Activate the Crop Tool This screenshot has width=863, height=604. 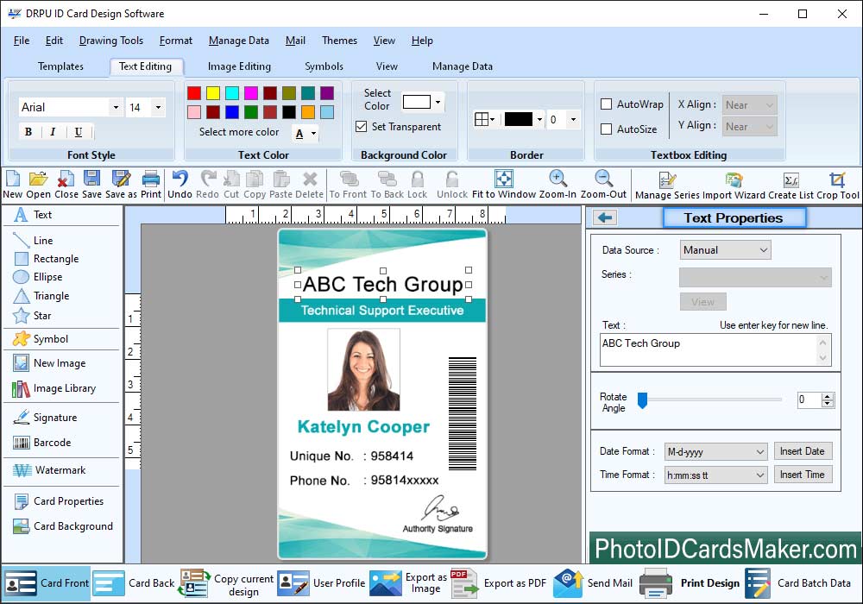(837, 179)
